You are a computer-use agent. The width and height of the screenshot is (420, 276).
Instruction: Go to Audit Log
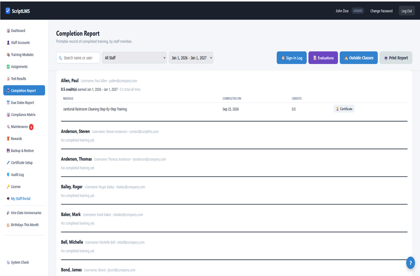pyautogui.click(x=24, y=175)
